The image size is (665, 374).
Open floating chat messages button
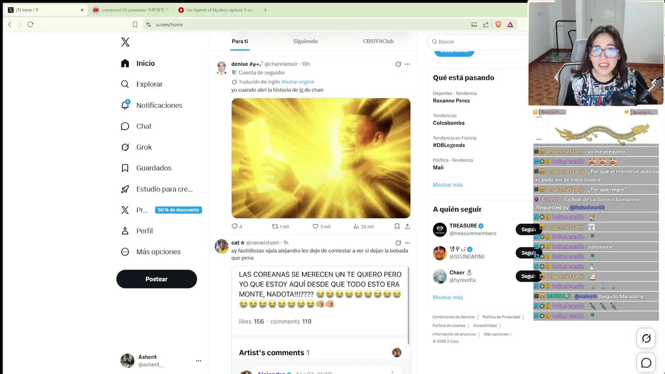646,363
